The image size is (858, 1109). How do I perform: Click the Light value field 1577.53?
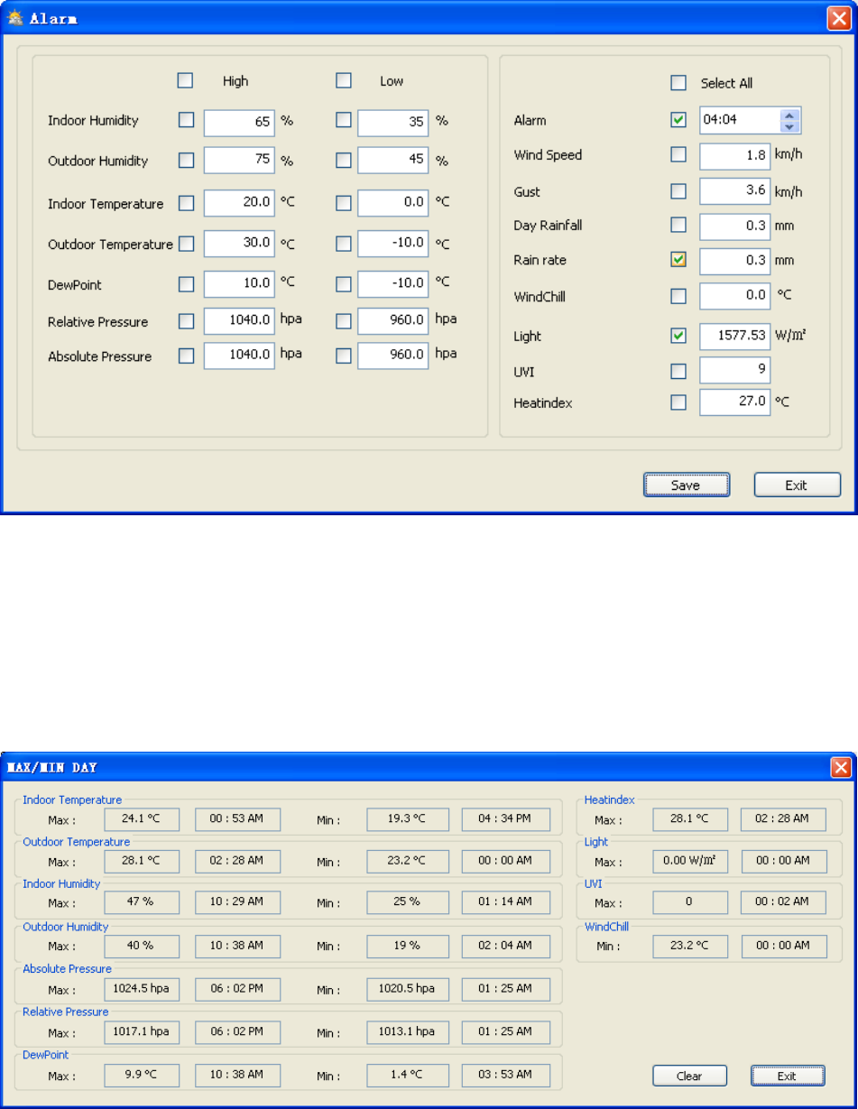735,336
